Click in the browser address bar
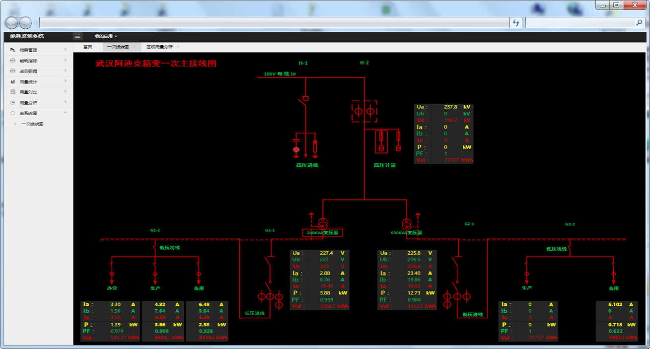650x349 pixels. pyautogui.click(x=274, y=23)
